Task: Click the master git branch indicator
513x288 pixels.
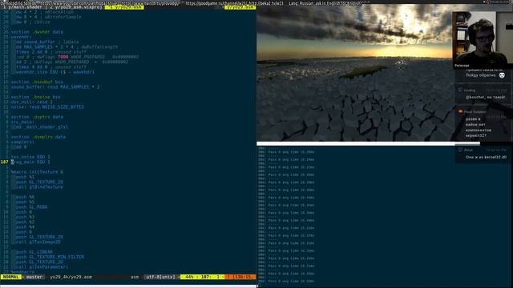Action: [34, 277]
